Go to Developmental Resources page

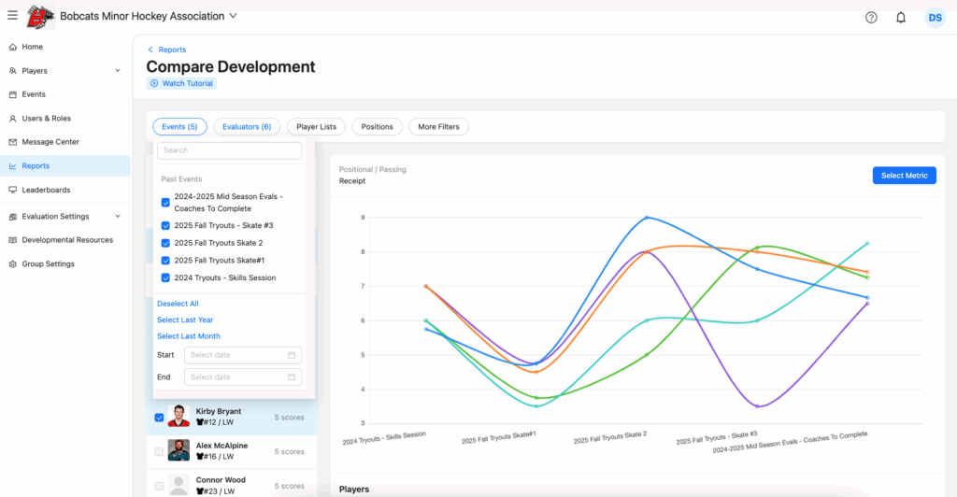tap(67, 240)
